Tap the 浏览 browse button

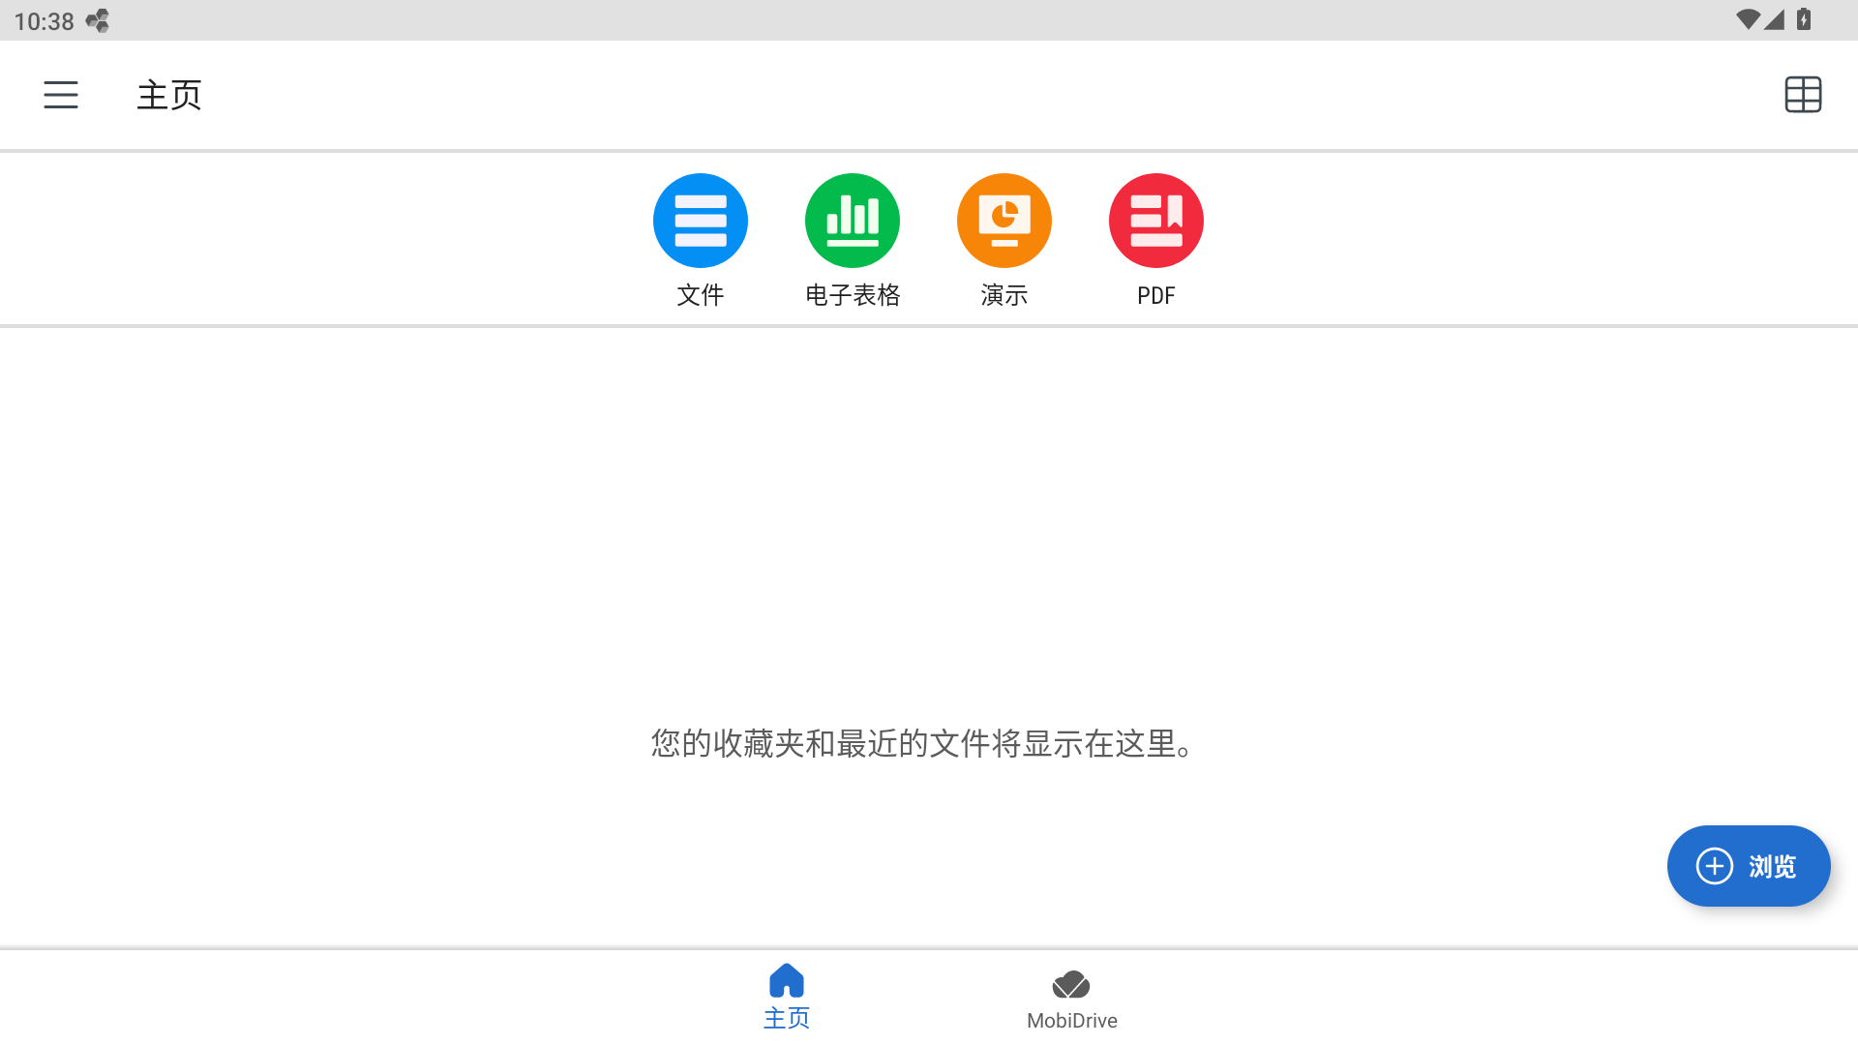1749,866
